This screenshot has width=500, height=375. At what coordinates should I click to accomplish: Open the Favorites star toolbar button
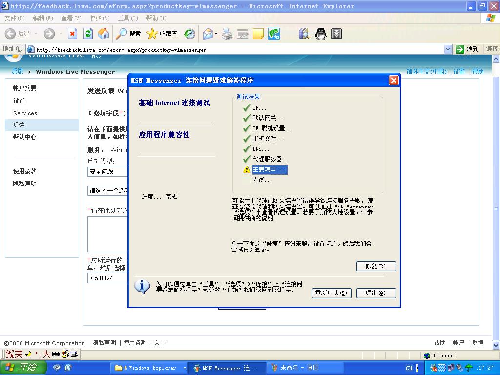(162, 34)
